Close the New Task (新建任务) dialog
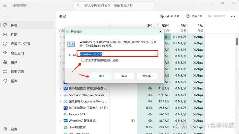Image resolution: width=239 pixels, height=134 pixels. (x=160, y=31)
